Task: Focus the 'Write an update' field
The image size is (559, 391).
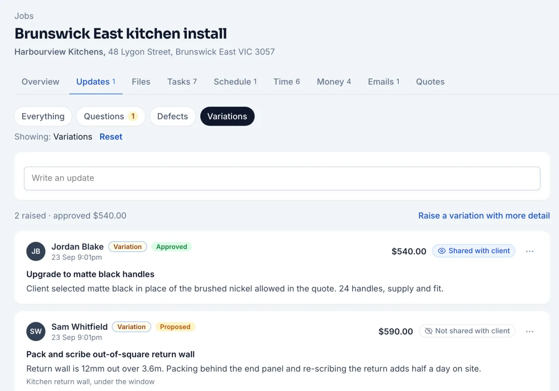Action: pyautogui.click(x=282, y=178)
